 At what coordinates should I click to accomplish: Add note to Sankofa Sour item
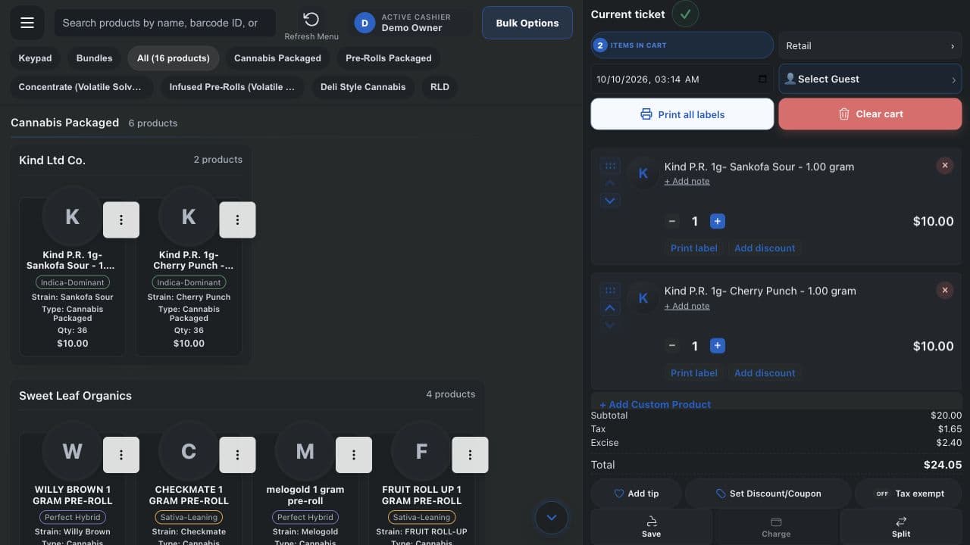(x=687, y=182)
